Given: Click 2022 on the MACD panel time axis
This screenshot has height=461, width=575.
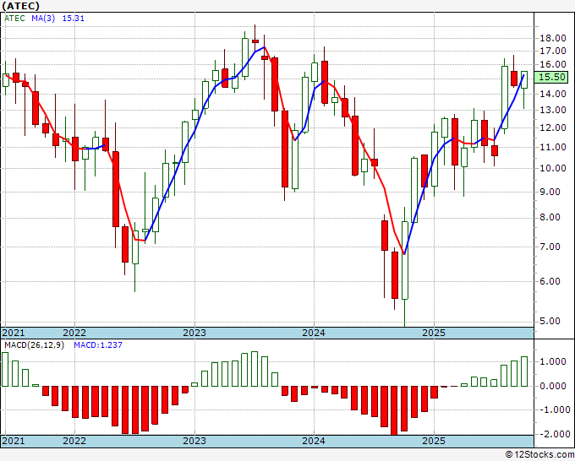Looking at the screenshot, I should click(x=74, y=441).
